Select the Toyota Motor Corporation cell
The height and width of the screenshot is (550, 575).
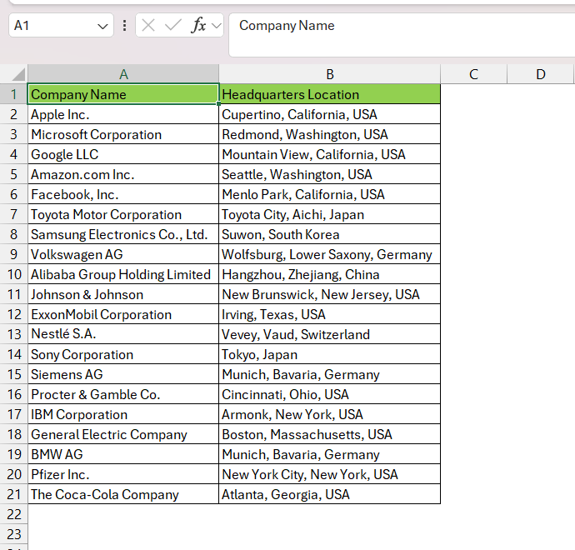point(123,214)
